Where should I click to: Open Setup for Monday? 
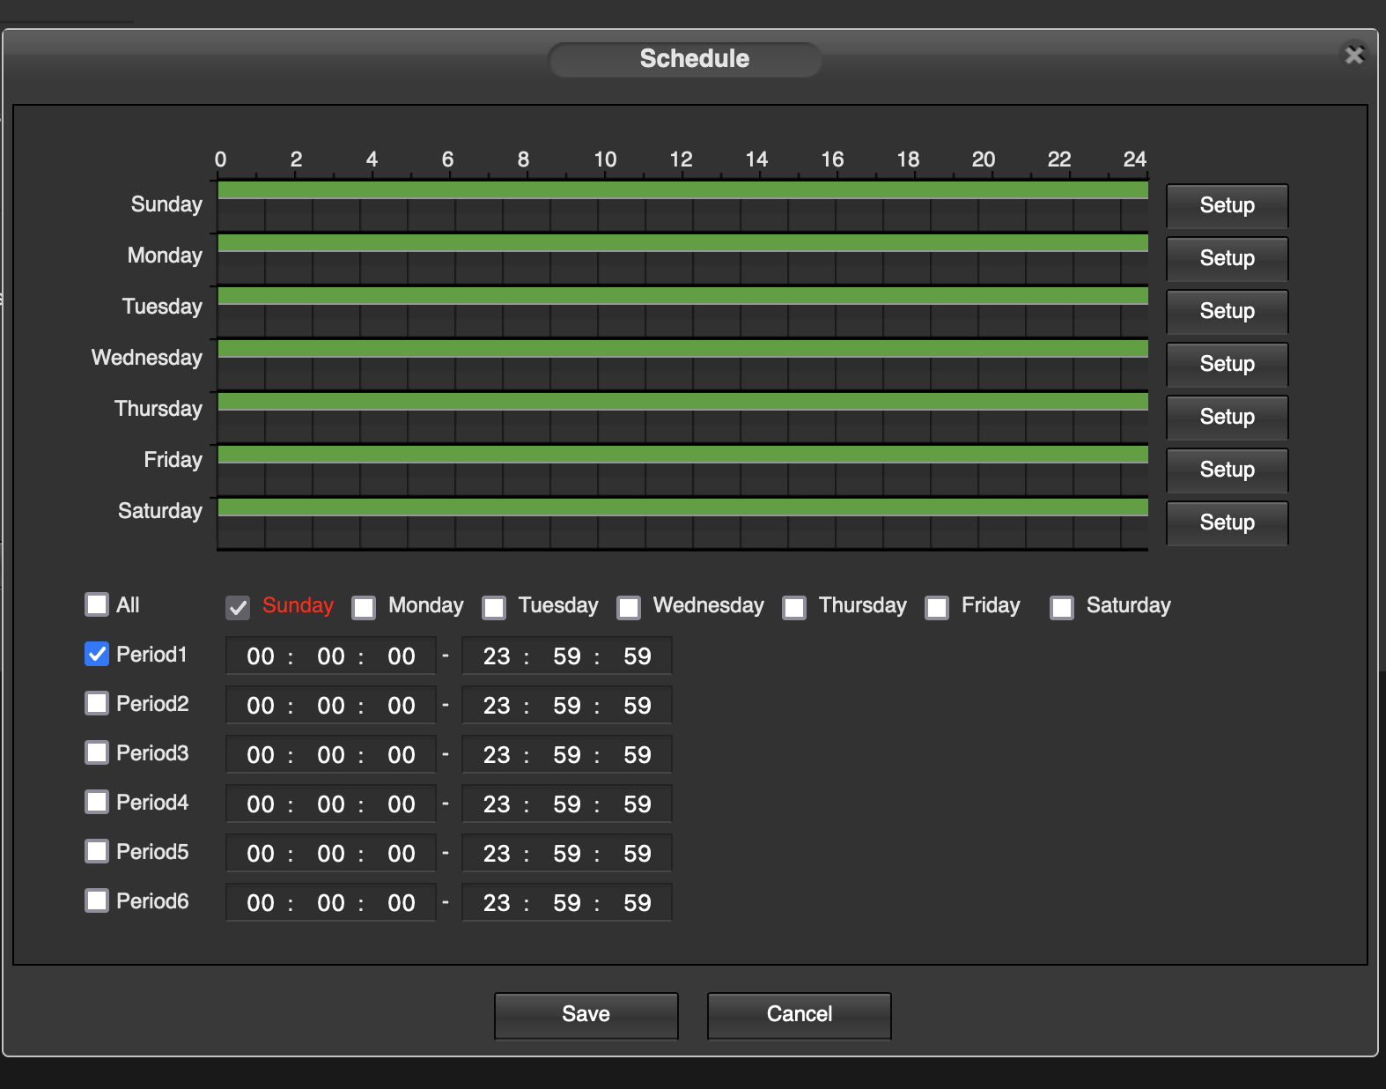1227,258
